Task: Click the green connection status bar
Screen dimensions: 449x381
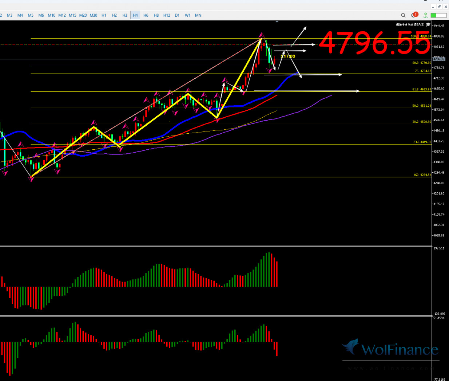Action: click(x=438, y=15)
